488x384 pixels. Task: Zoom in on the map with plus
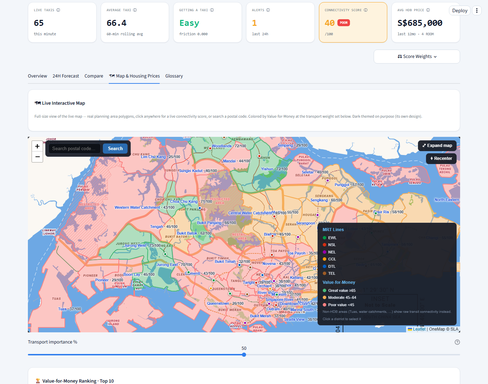point(37,146)
